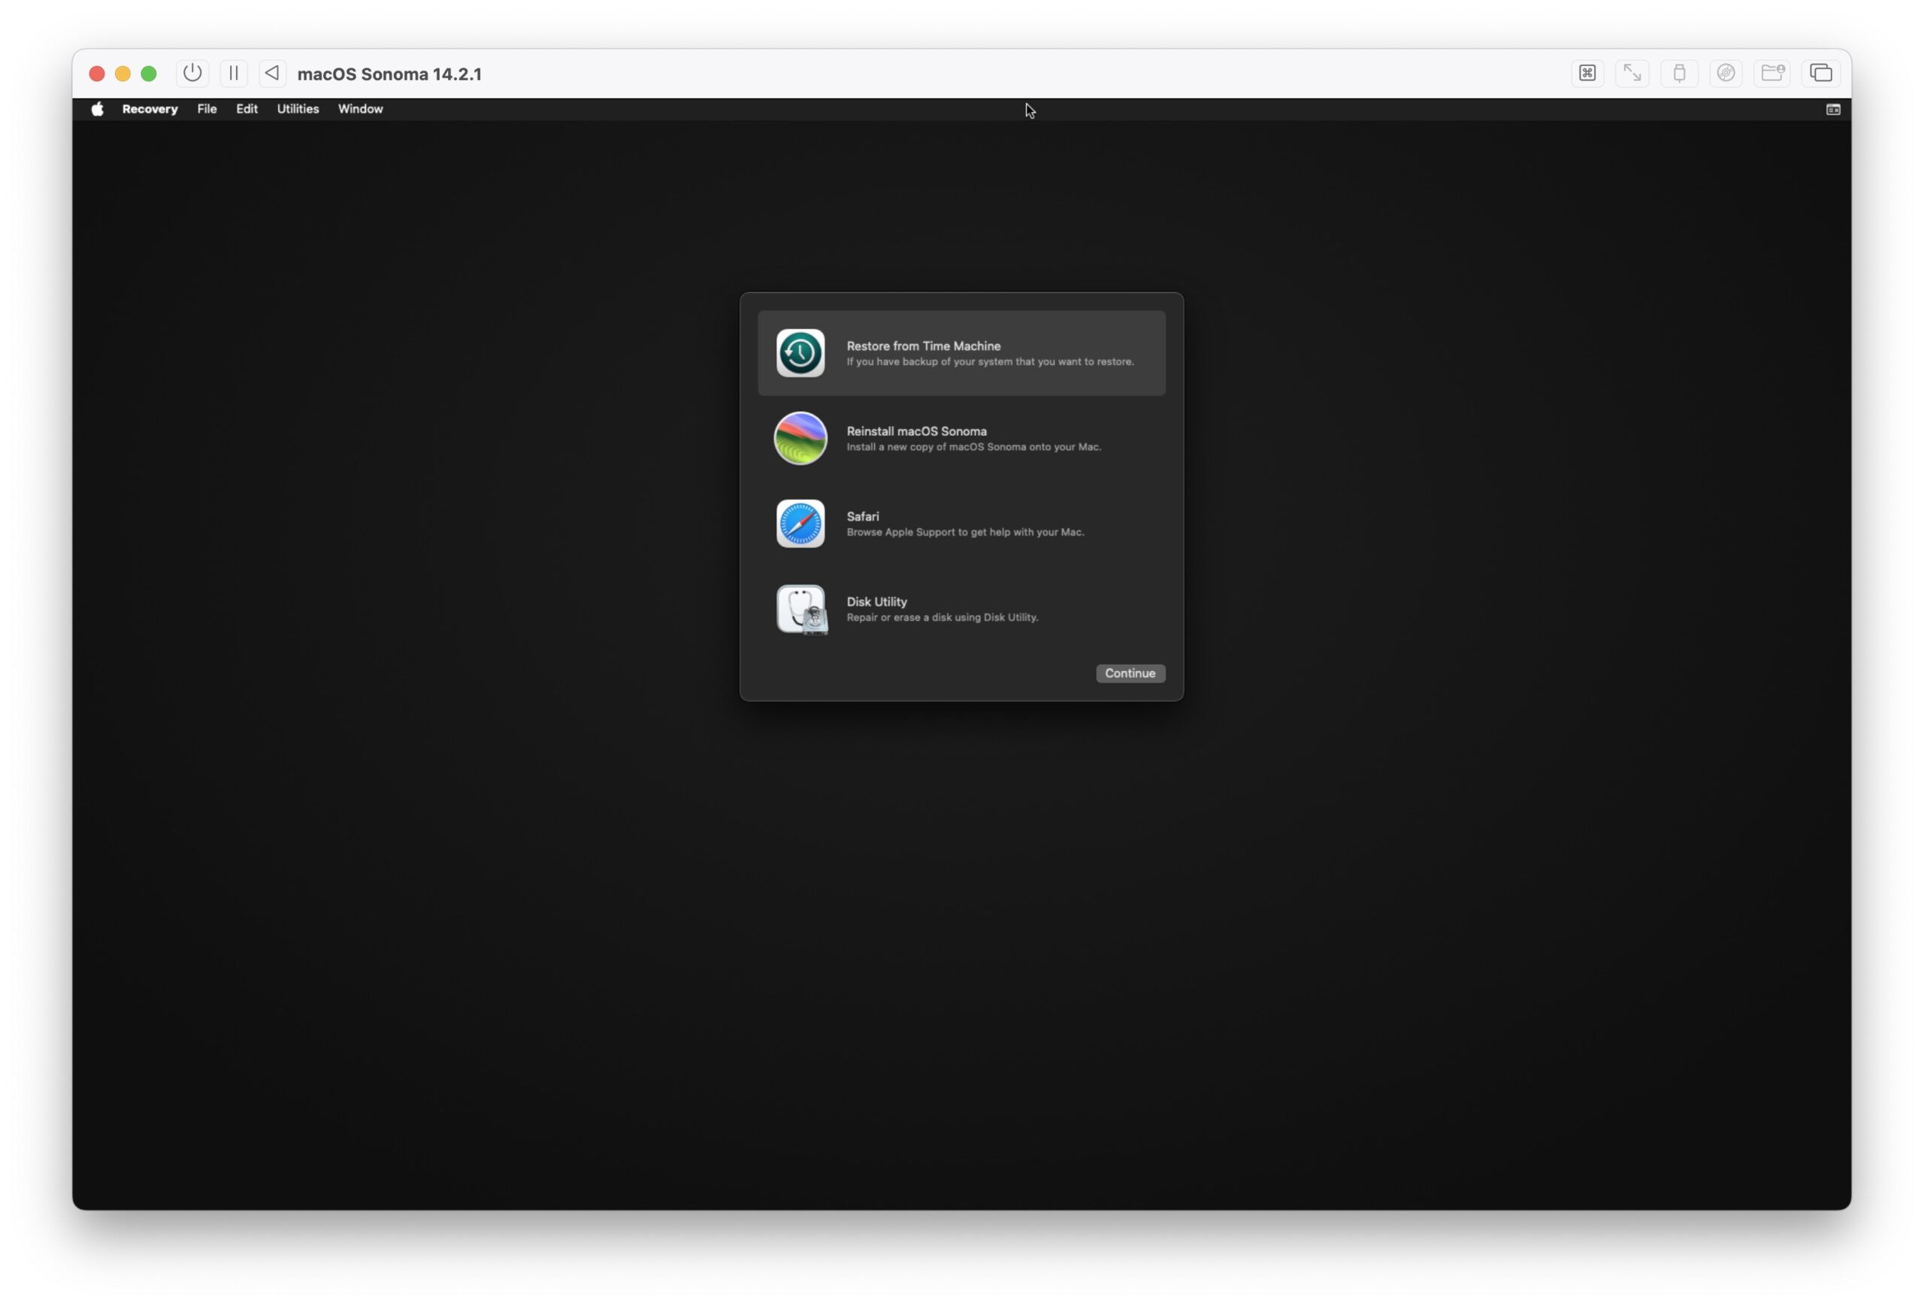Click the multiple windows icon in the toolbar

1820,73
